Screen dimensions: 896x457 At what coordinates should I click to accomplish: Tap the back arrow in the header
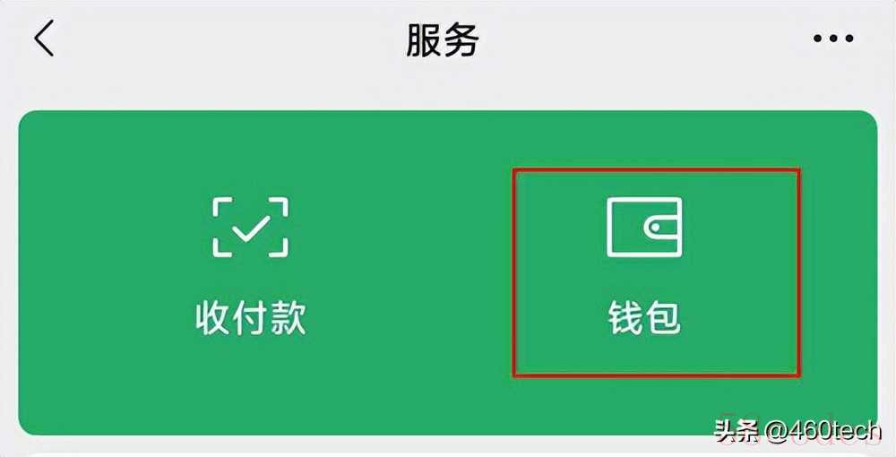[x=44, y=39]
